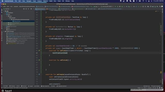This screenshot has width=165, height=92.
Task: Open the app run configuration dropdown
Action: 96,6
